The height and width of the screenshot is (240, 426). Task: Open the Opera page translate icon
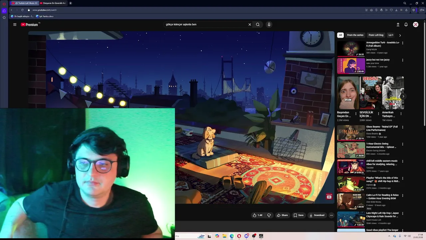click(381, 10)
